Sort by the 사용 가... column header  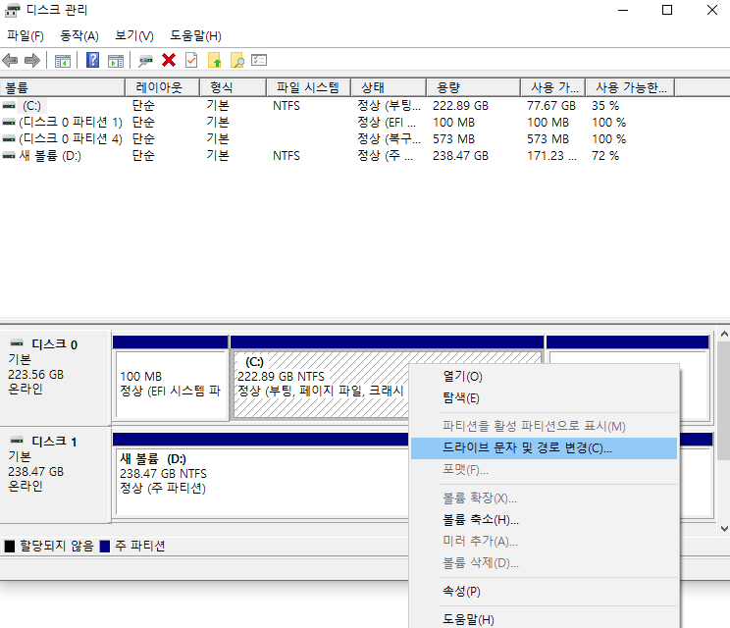click(552, 87)
